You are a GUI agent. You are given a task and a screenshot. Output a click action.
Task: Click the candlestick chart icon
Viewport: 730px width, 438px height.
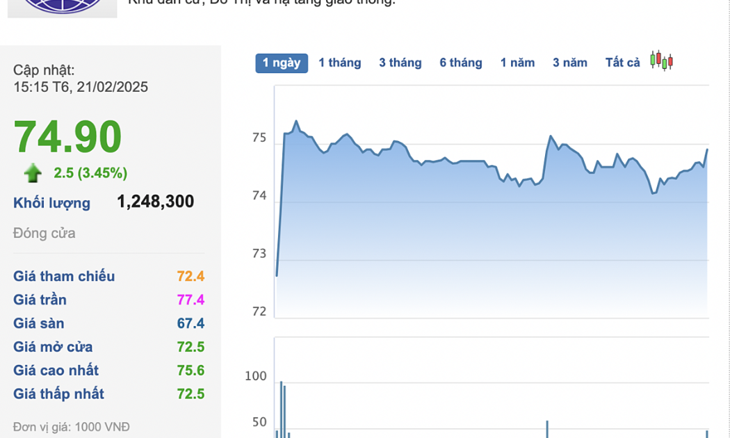click(x=662, y=61)
